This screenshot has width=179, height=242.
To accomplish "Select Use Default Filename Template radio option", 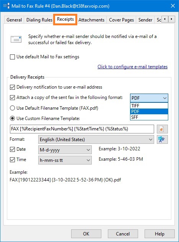I will [x=12, y=108].
